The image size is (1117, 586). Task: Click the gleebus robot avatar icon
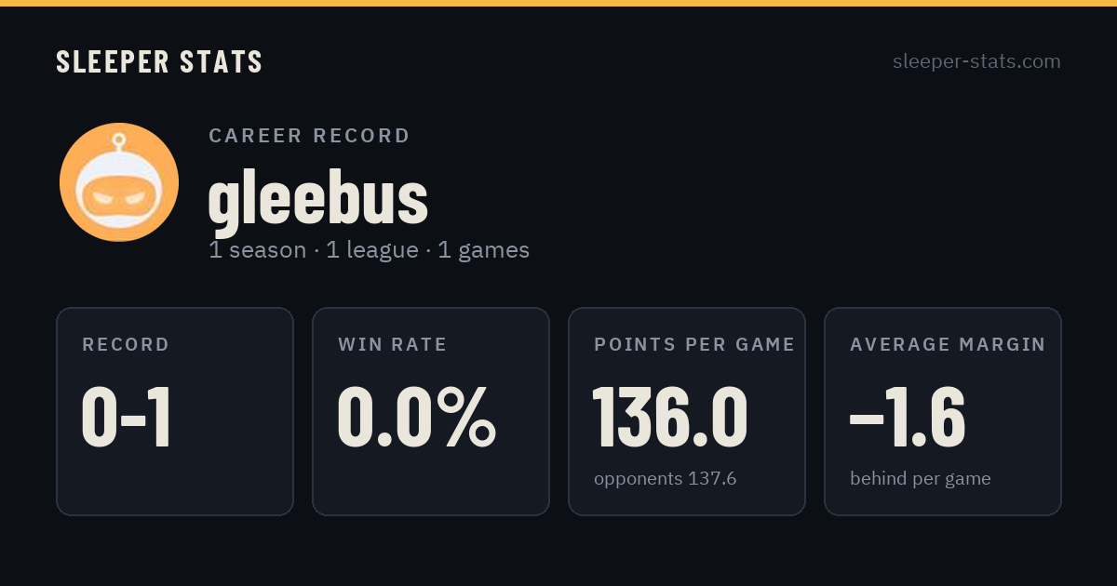119,182
